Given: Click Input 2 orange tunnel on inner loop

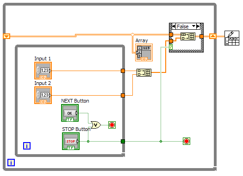Looking at the screenshot, I should (123, 95).
